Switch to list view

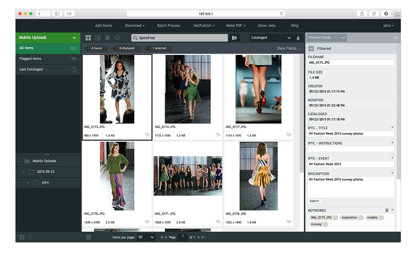[x=98, y=38]
